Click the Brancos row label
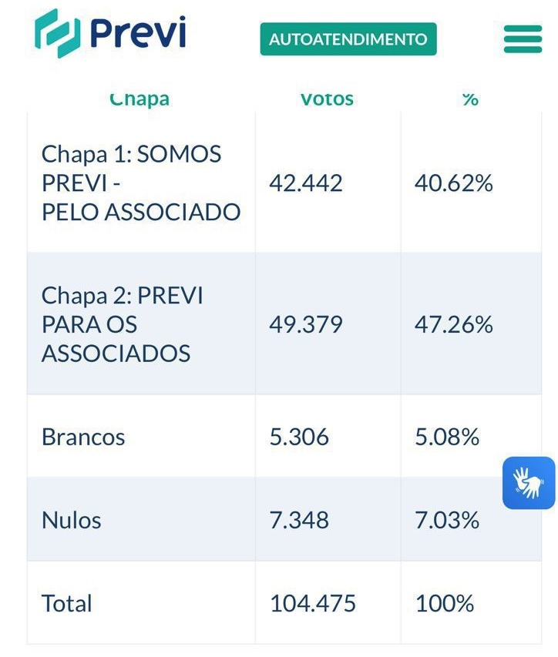This screenshot has height=657, width=558. tap(83, 437)
